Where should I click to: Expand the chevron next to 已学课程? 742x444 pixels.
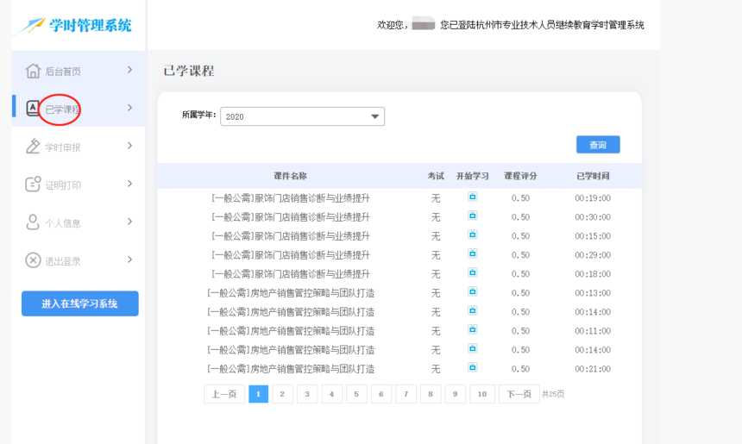(x=129, y=108)
